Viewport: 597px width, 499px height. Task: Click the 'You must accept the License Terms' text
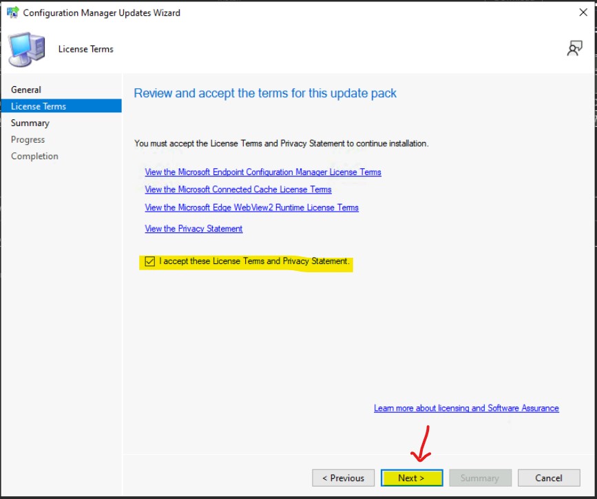[x=282, y=143]
